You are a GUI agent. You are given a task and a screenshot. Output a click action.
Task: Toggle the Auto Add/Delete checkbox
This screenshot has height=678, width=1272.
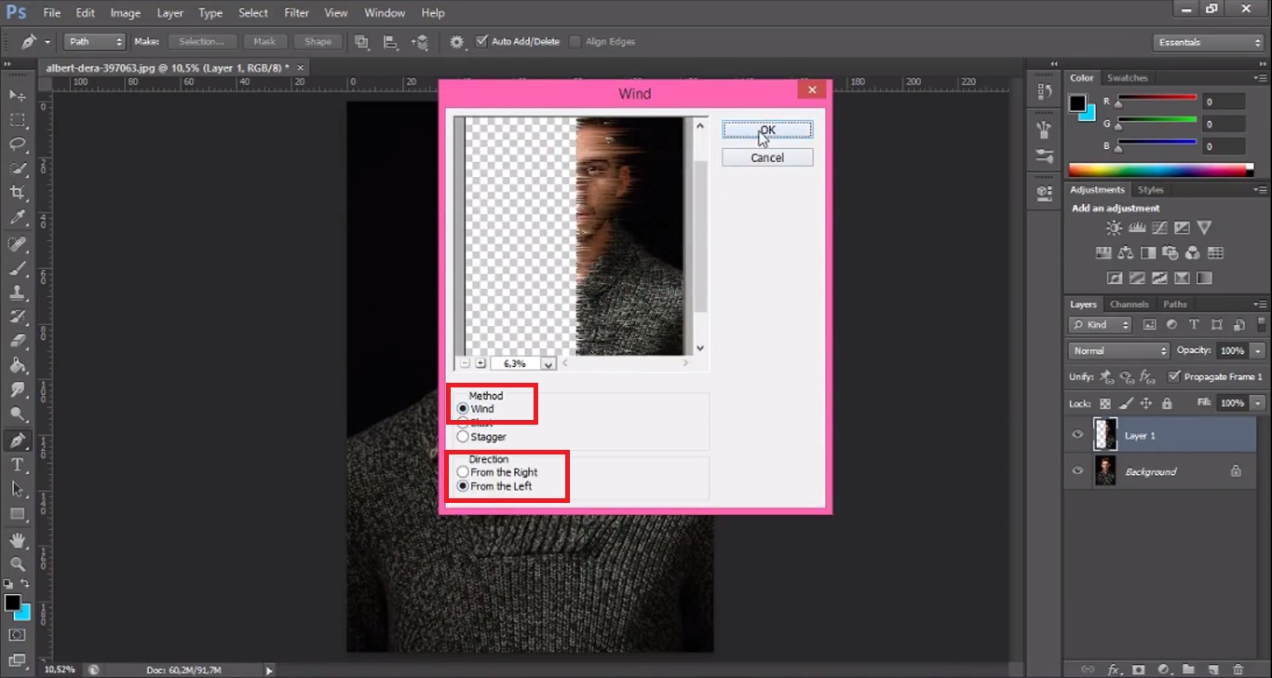tap(481, 41)
